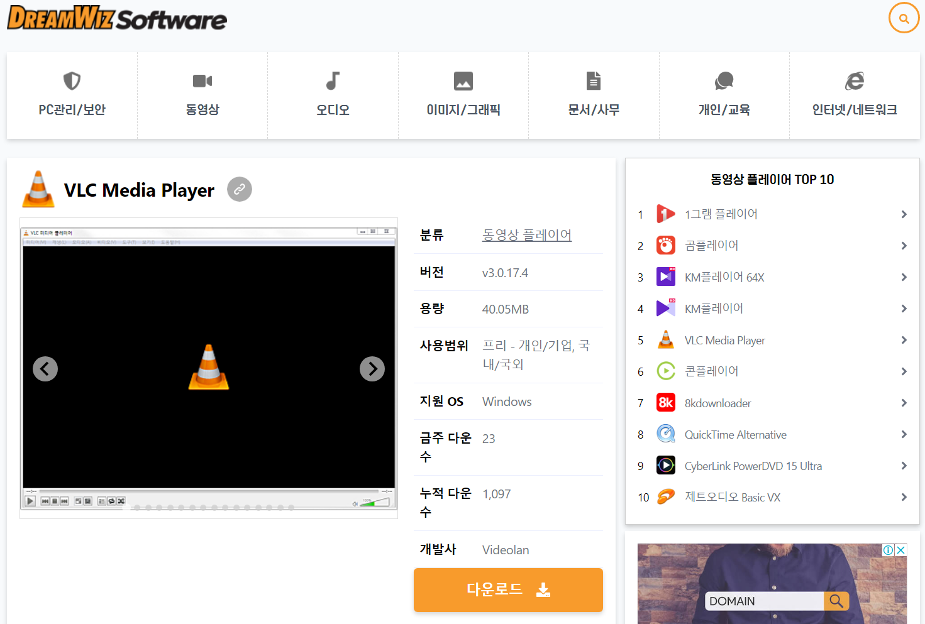Expand the 1그램 플레이어 row chevron
Image resolution: width=925 pixels, height=624 pixels.
click(904, 214)
